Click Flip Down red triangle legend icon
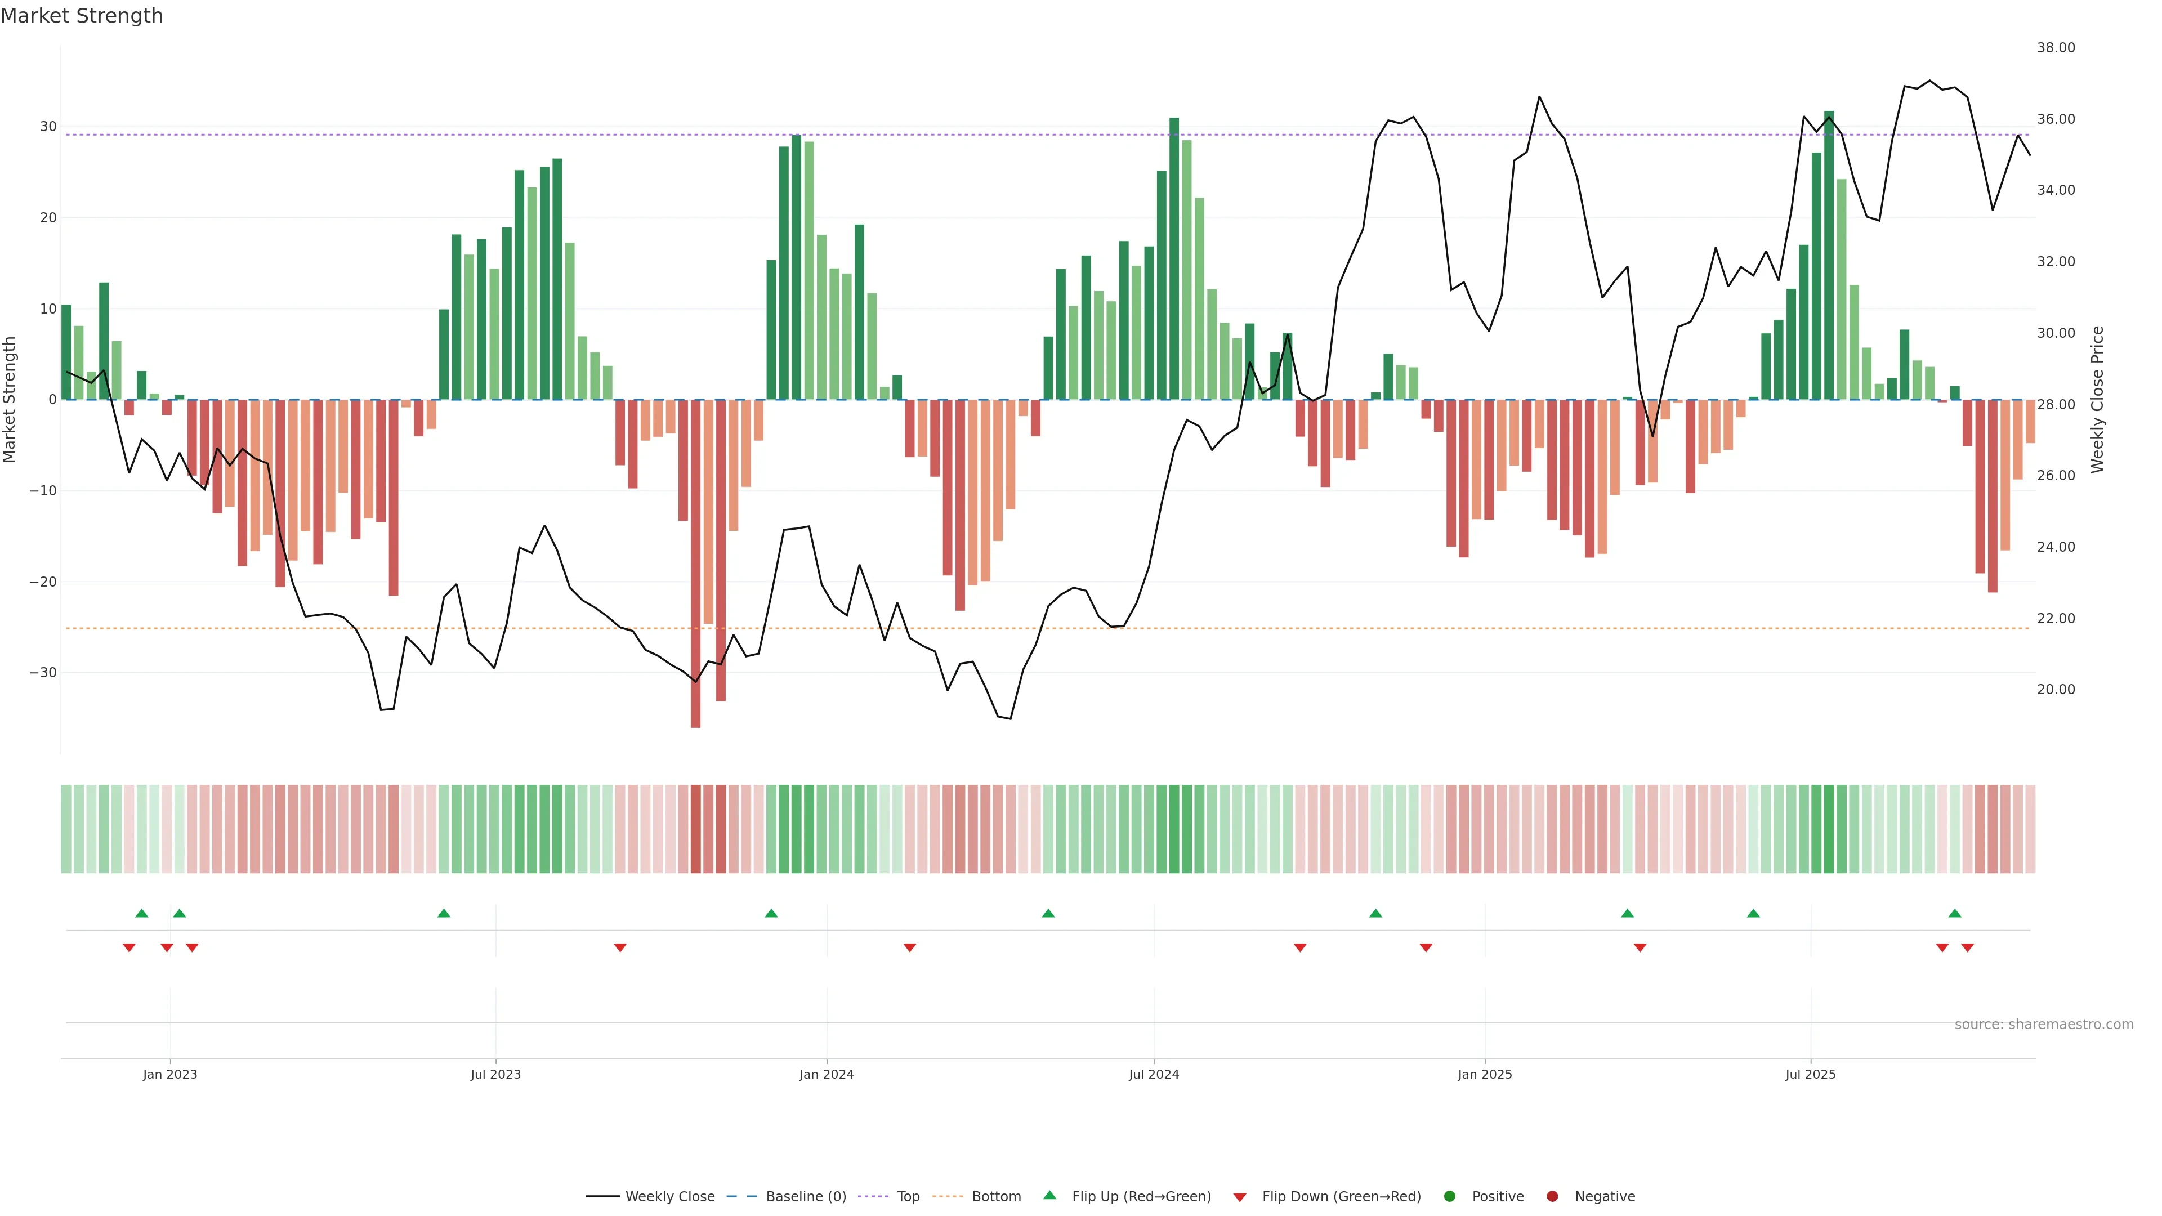 1240,1197
